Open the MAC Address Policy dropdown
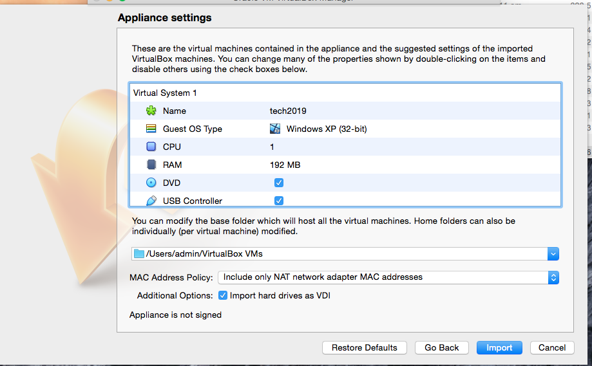Screen dimensions: 592x366 [553, 277]
